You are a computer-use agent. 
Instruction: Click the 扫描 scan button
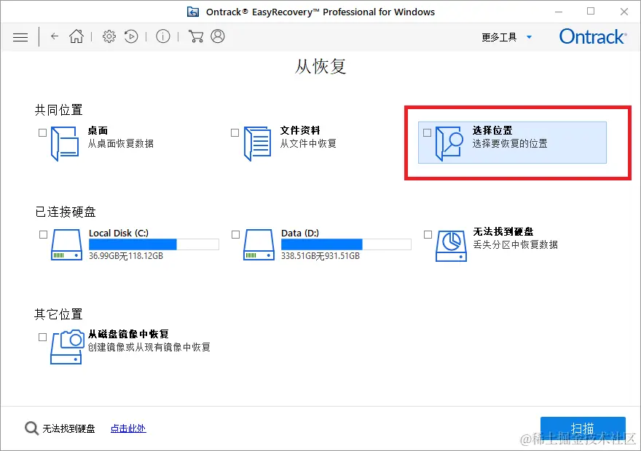[583, 428]
